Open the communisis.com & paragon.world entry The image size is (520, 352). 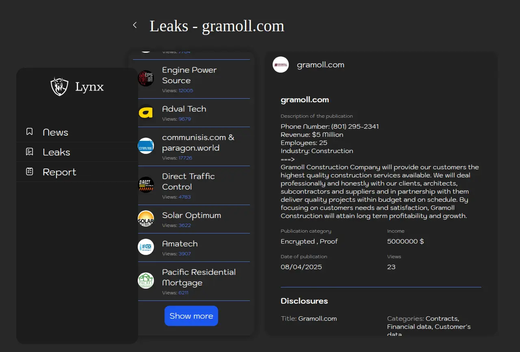pyautogui.click(x=198, y=143)
